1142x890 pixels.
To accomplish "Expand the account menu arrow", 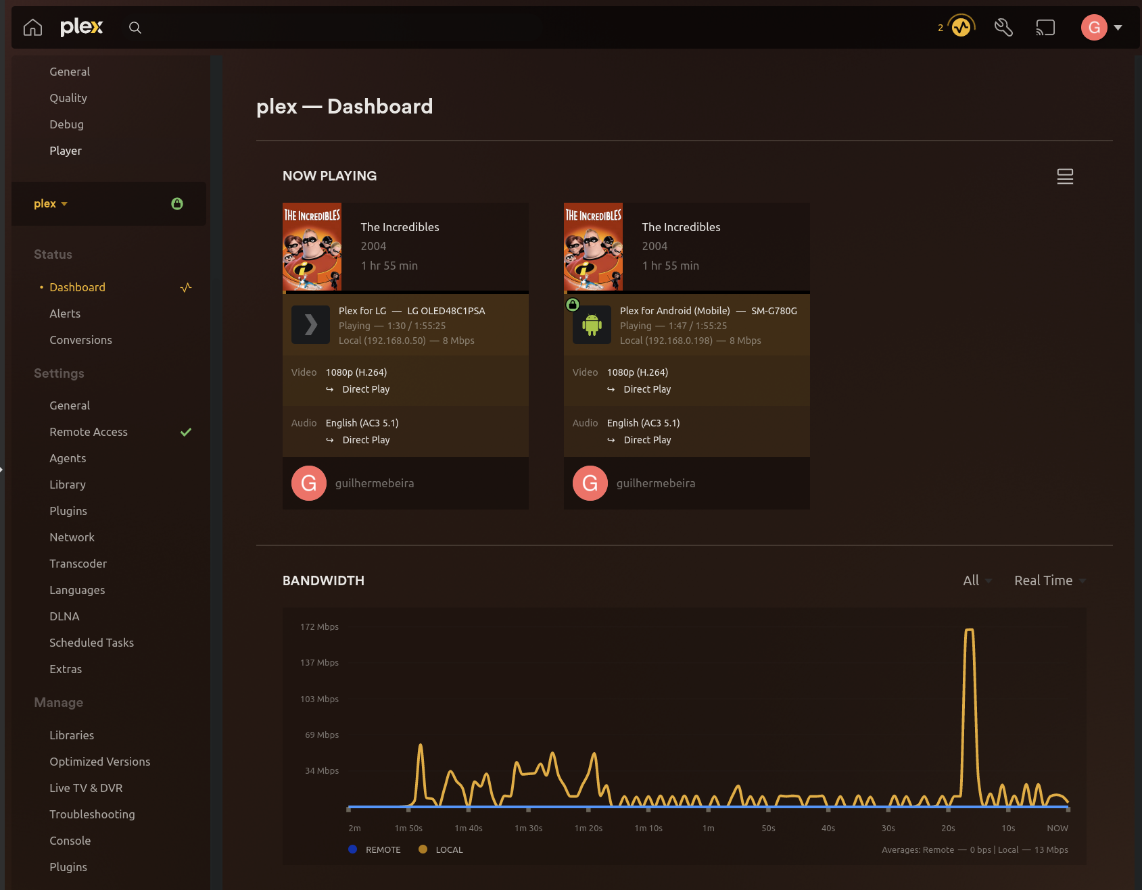I will (x=1118, y=28).
